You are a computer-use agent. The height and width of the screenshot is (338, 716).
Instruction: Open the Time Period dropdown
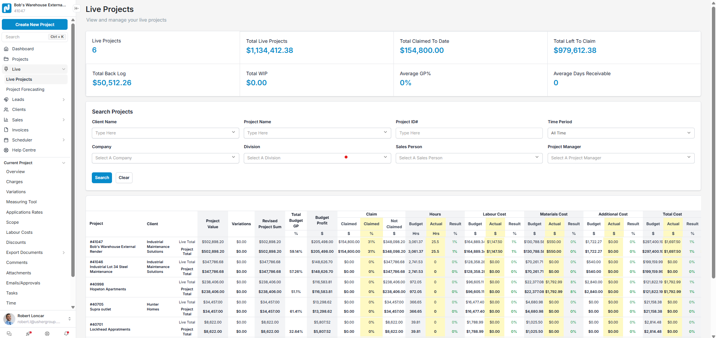(620, 133)
